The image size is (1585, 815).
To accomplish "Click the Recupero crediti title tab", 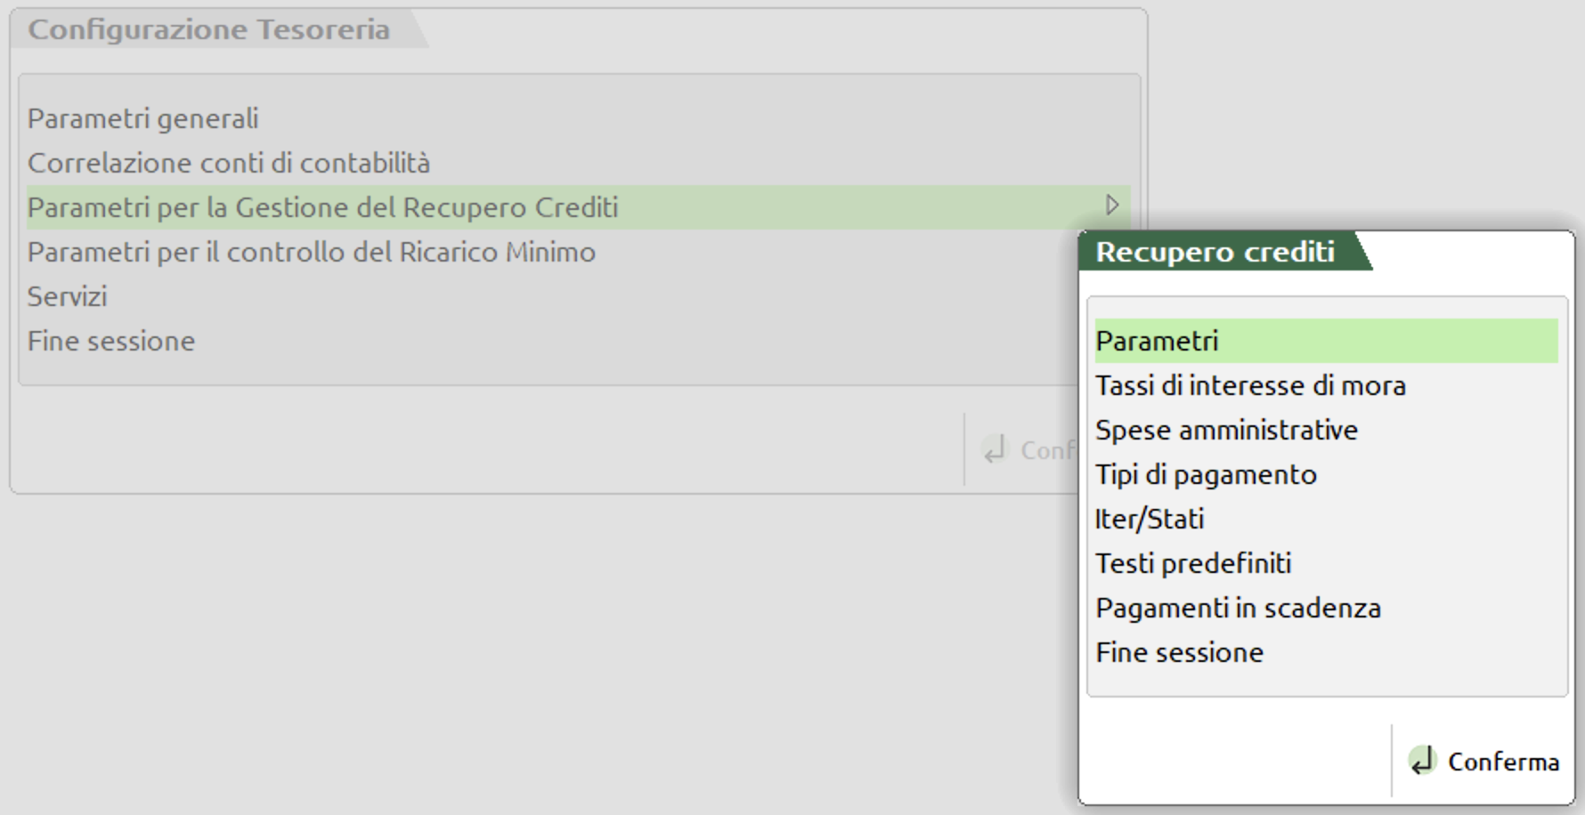I will click(1215, 252).
